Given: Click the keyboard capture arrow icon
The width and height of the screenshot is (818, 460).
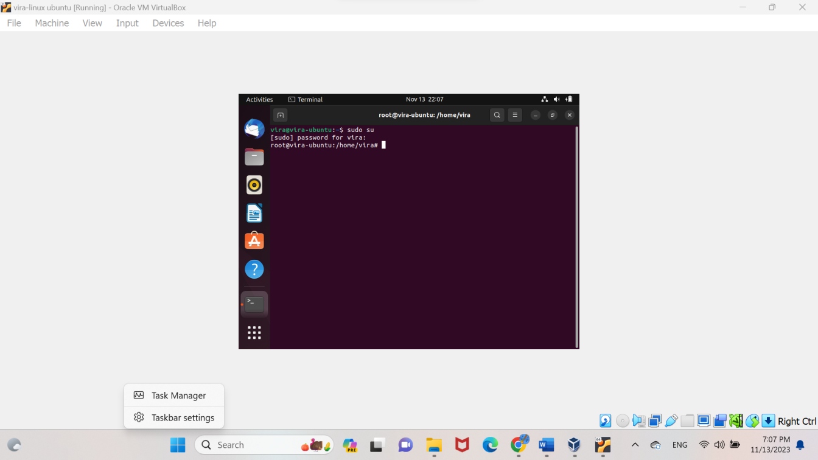Looking at the screenshot, I should (x=768, y=420).
